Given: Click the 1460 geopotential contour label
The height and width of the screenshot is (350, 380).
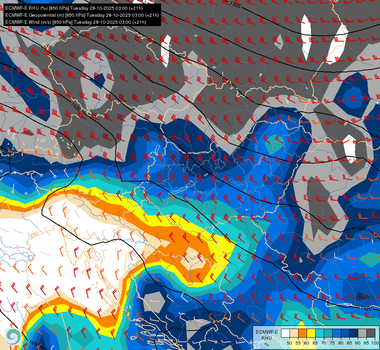Looking at the screenshot, I should [33, 343].
